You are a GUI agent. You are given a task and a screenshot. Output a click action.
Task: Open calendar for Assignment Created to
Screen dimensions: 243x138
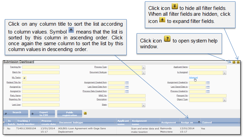pos(208,83)
